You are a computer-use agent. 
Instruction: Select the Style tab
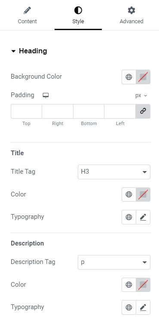coord(78,15)
